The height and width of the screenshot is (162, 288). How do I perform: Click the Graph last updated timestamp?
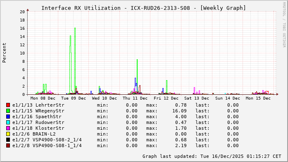212,156
